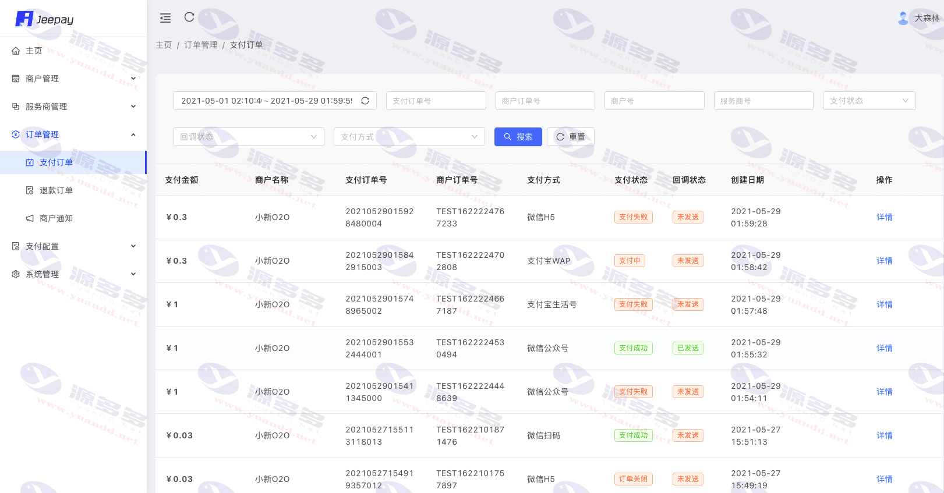Open the 支付方式 dropdown
The image size is (944, 493).
click(x=409, y=137)
